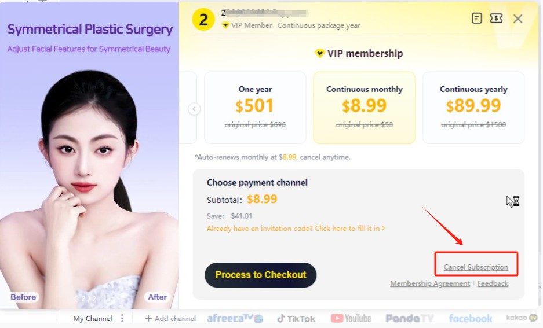This screenshot has height=328, width=543.
Task: Open the facebook channel logo
Action: pyautogui.click(x=471, y=318)
